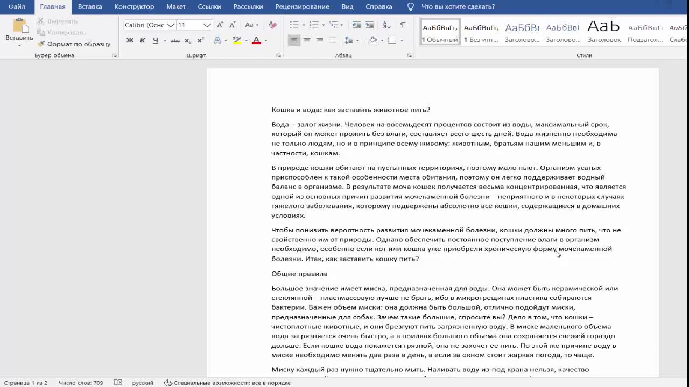
Task: Apply subscript formatting (x₂ icon)
Action: coord(188,40)
